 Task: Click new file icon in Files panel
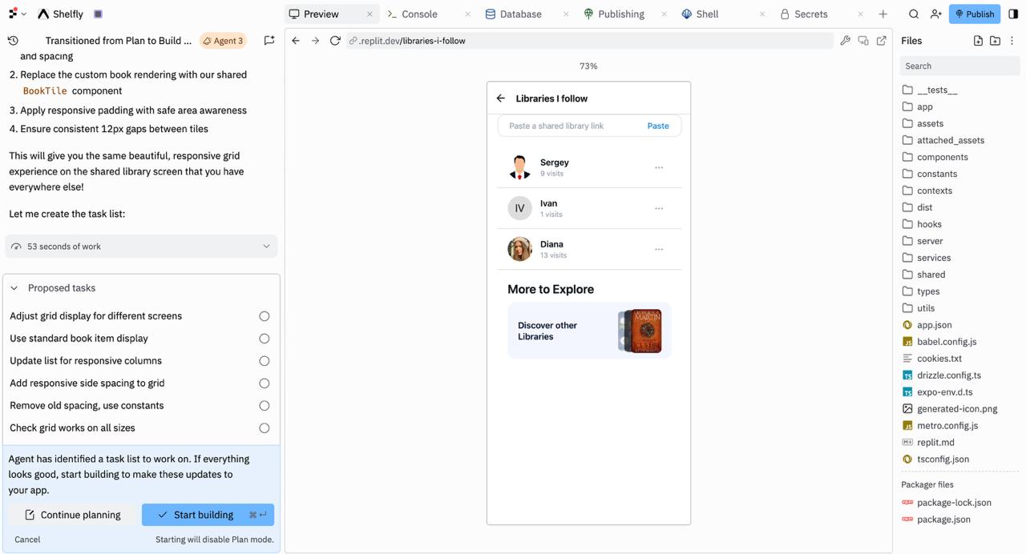pos(978,41)
